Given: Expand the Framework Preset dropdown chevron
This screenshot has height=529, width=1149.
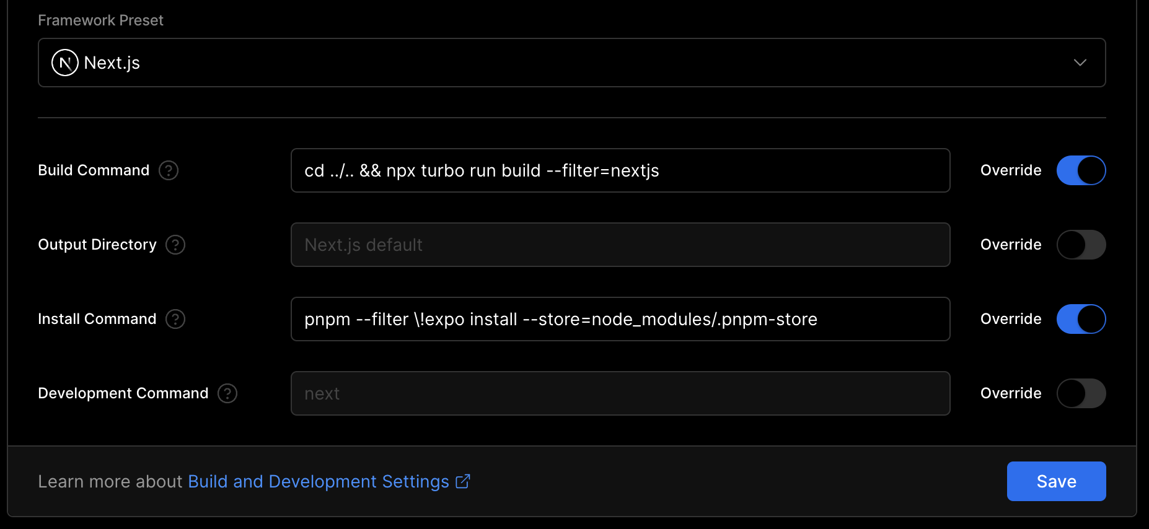Looking at the screenshot, I should coord(1080,63).
